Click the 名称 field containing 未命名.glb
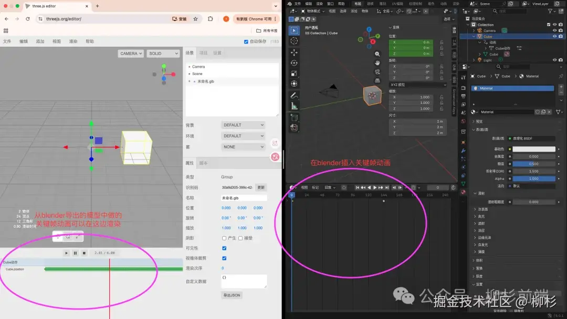The image size is (567, 319). point(244,198)
